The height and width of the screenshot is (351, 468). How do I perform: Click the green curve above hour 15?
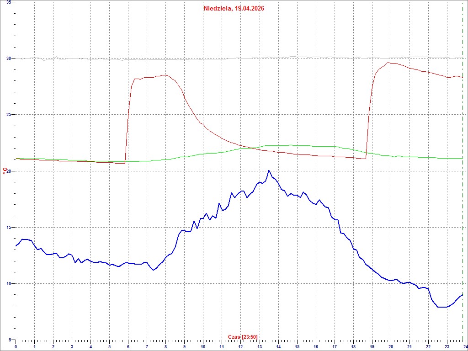pyautogui.click(x=297, y=145)
